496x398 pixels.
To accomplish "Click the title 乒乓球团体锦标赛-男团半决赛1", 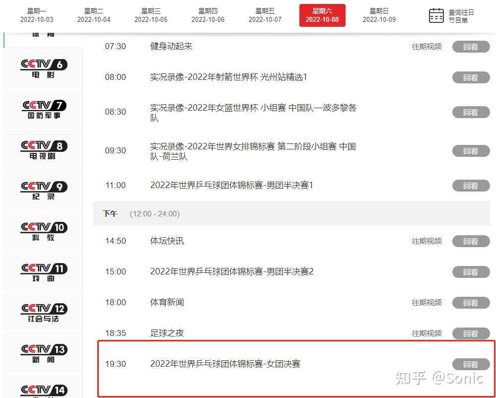I will point(231,185).
